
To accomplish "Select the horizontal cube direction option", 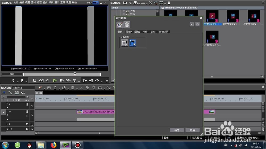I will coord(124,43).
